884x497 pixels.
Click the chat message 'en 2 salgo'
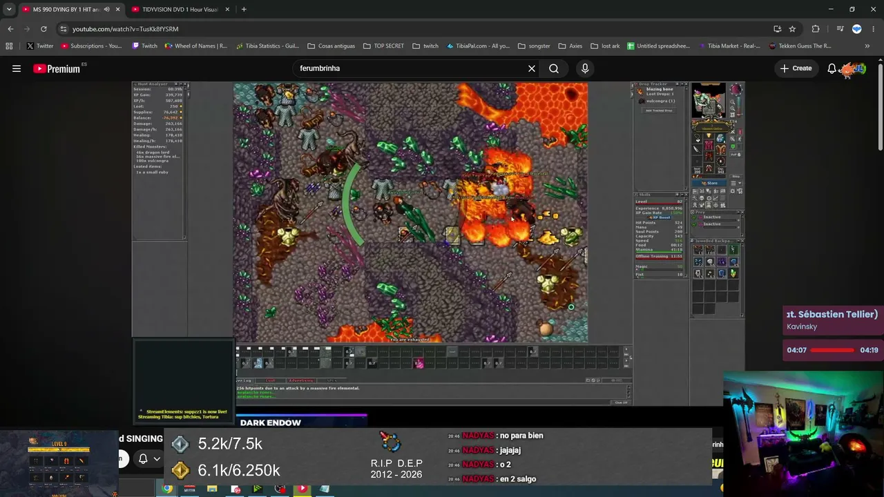click(x=517, y=479)
